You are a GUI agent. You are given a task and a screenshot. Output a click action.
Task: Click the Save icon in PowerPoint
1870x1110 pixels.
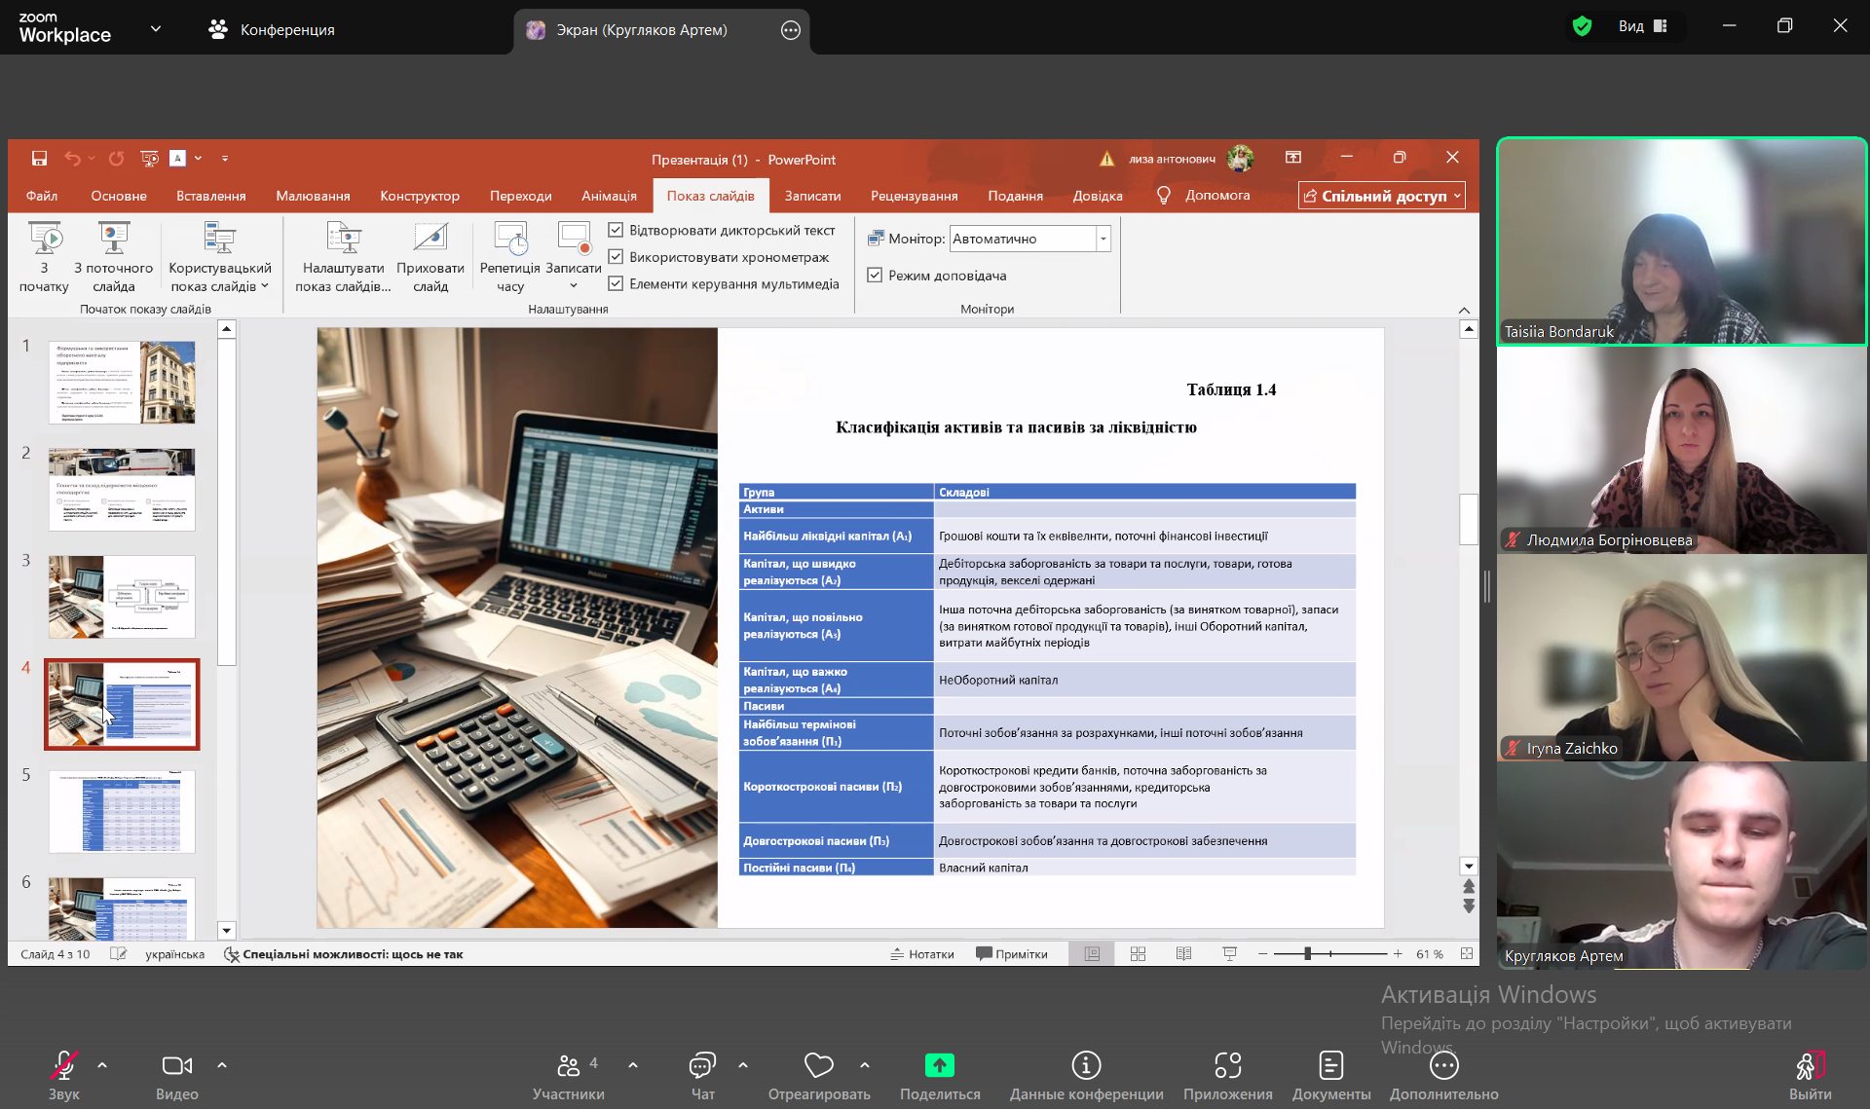tap(39, 159)
